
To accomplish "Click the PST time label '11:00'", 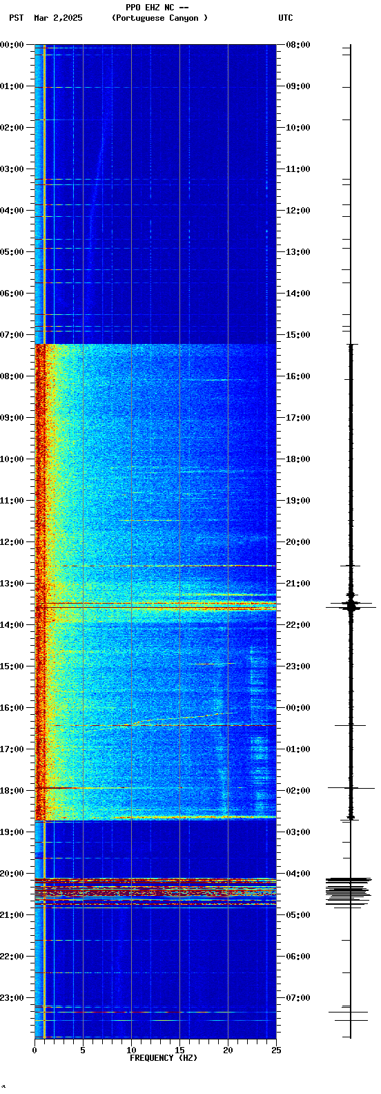I will (12, 501).
